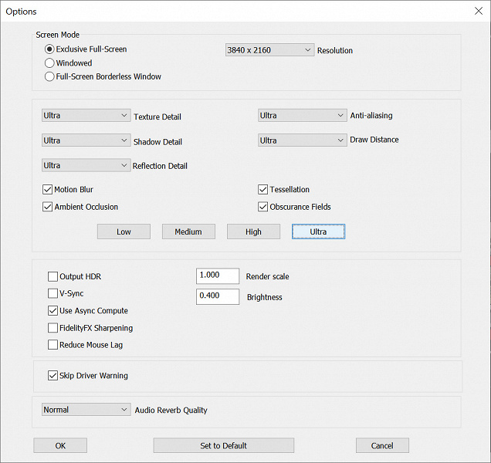
Task: Expand the Anti-aliasing dropdown
Action: coord(303,116)
